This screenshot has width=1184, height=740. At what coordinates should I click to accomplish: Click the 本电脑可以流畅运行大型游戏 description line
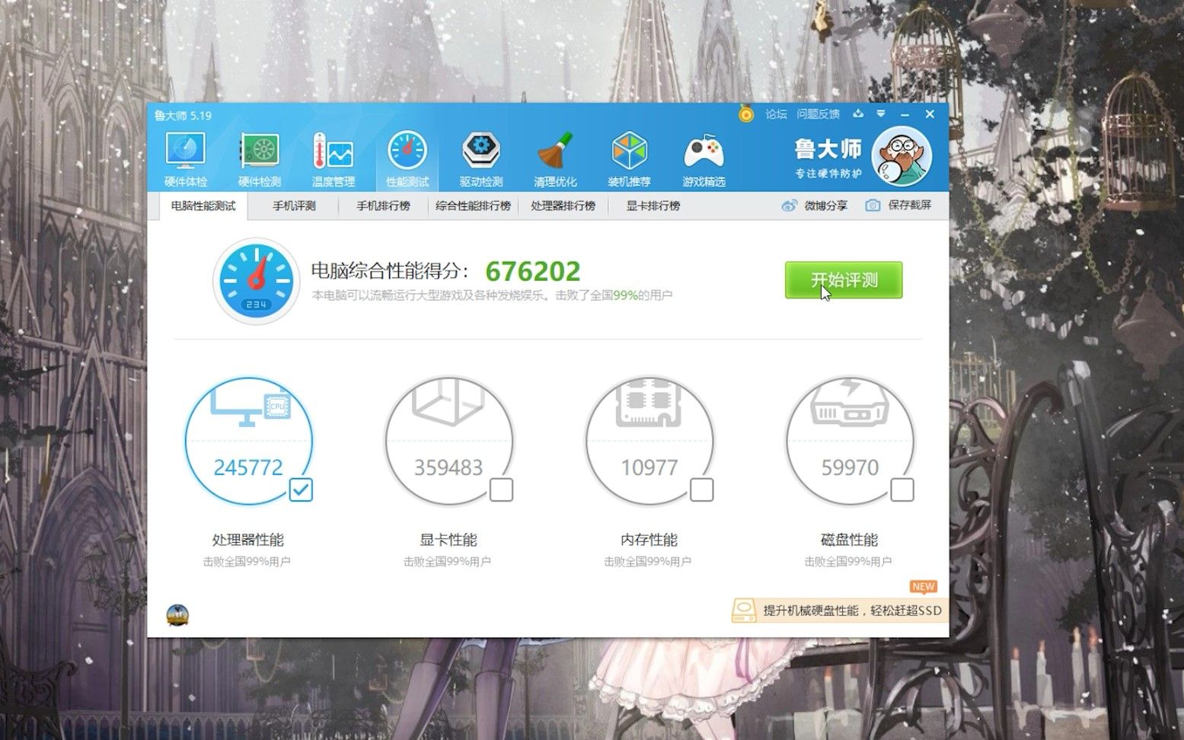pyautogui.click(x=492, y=295)
